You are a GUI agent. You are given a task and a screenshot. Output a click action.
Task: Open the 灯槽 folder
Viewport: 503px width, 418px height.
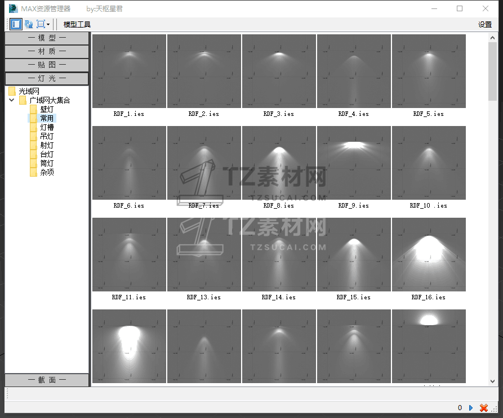tap(47, 127)
